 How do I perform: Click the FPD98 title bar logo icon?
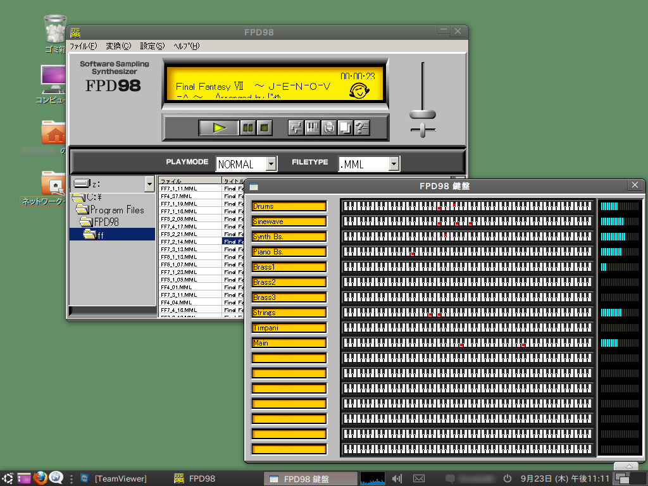point(75,32)
